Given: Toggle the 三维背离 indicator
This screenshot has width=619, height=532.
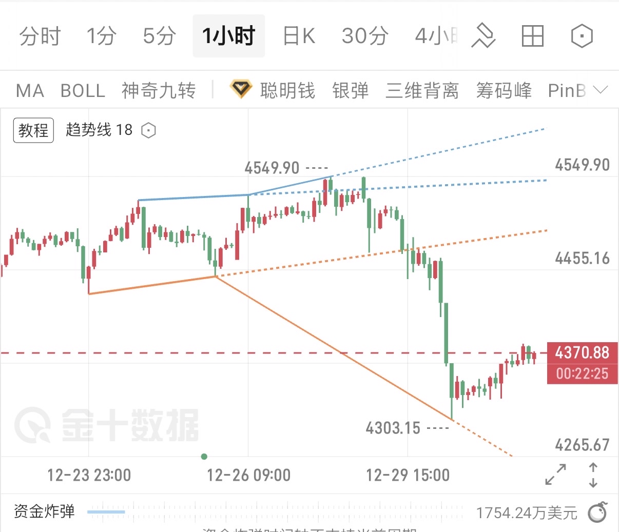Looking at the screenshot, I should [x=421, y=90].
